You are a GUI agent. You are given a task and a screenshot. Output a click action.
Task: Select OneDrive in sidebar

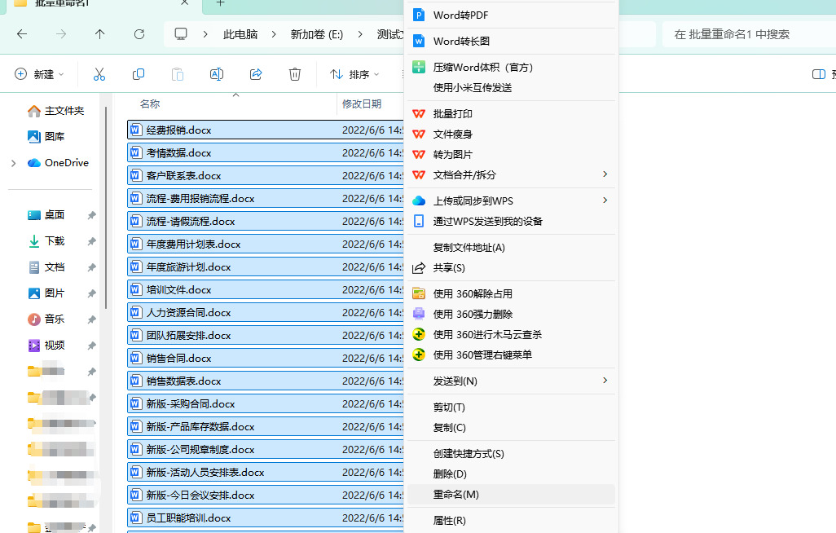[58, 163]
